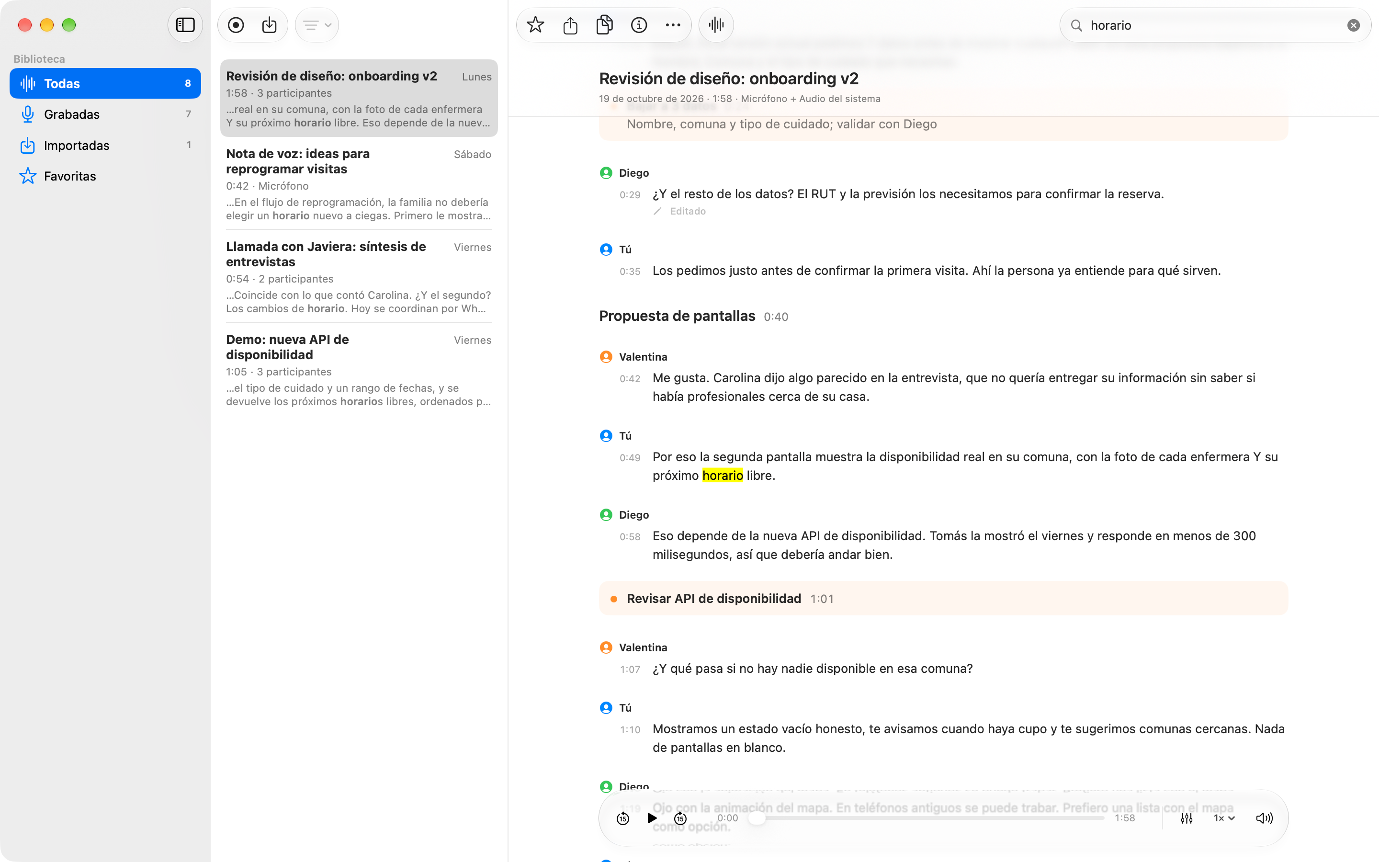The image size is (1379, 862).
Task: Toggle the sidebar visibility button
Action: [185, 25]
